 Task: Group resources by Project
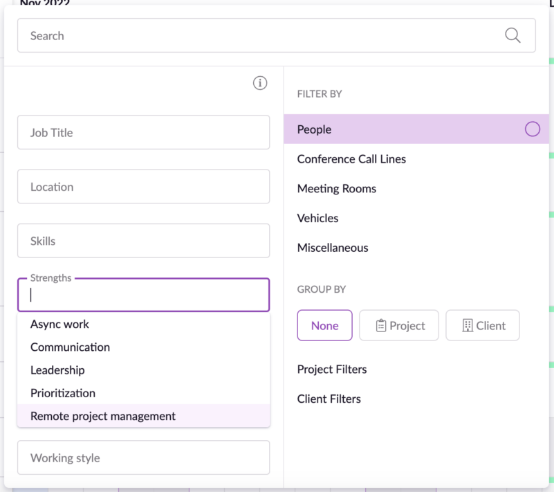point(399,325)
